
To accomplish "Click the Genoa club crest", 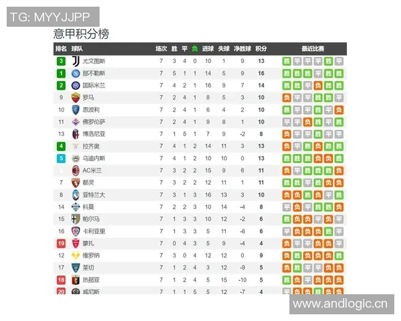I will 76,280.
